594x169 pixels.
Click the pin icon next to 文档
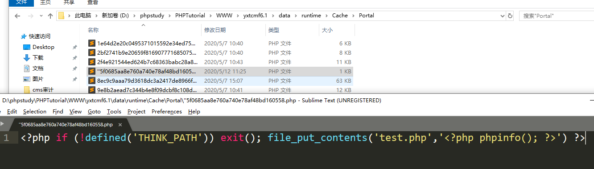pyautogui.click(x=74, y=68)
